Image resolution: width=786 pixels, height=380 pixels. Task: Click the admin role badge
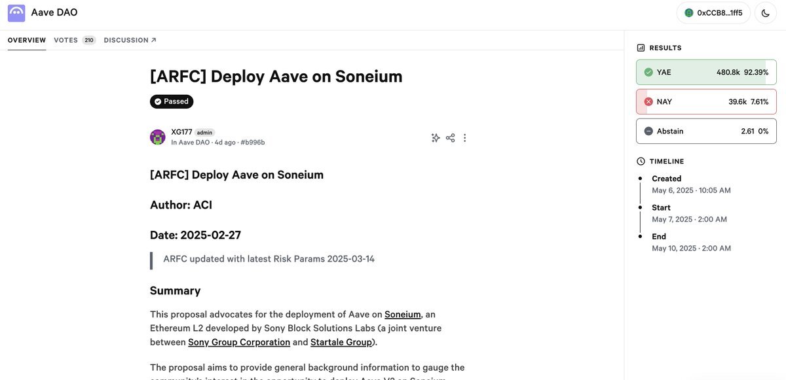pyautogui.click(x=205, y=133)
